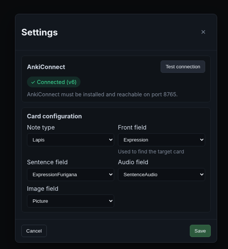Open the Sentence field dropdown showing ExpressionFurigana
This screenshot has height=249, width=228.
pyautogui.click(x=70, y=175)
